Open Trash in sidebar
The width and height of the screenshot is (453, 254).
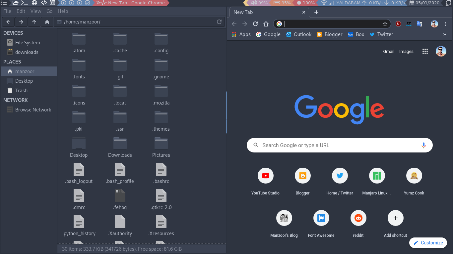[29, 91]
